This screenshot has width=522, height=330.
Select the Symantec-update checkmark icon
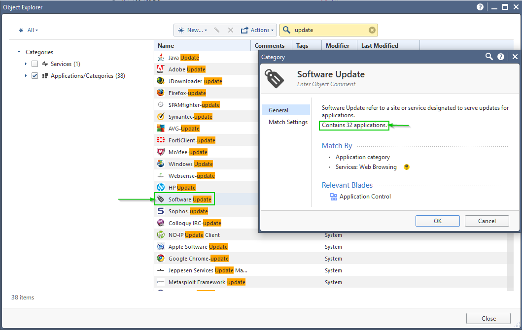(x=161, y=116)
